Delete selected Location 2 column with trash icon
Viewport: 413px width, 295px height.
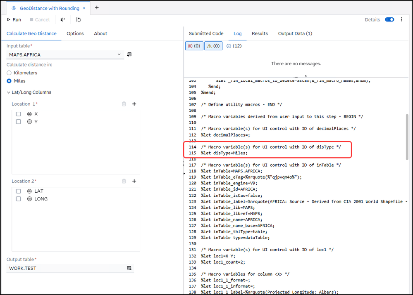point(124,181)
